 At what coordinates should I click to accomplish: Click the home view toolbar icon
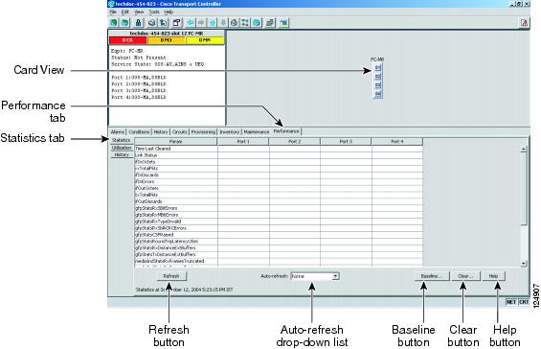pos(235,23)
